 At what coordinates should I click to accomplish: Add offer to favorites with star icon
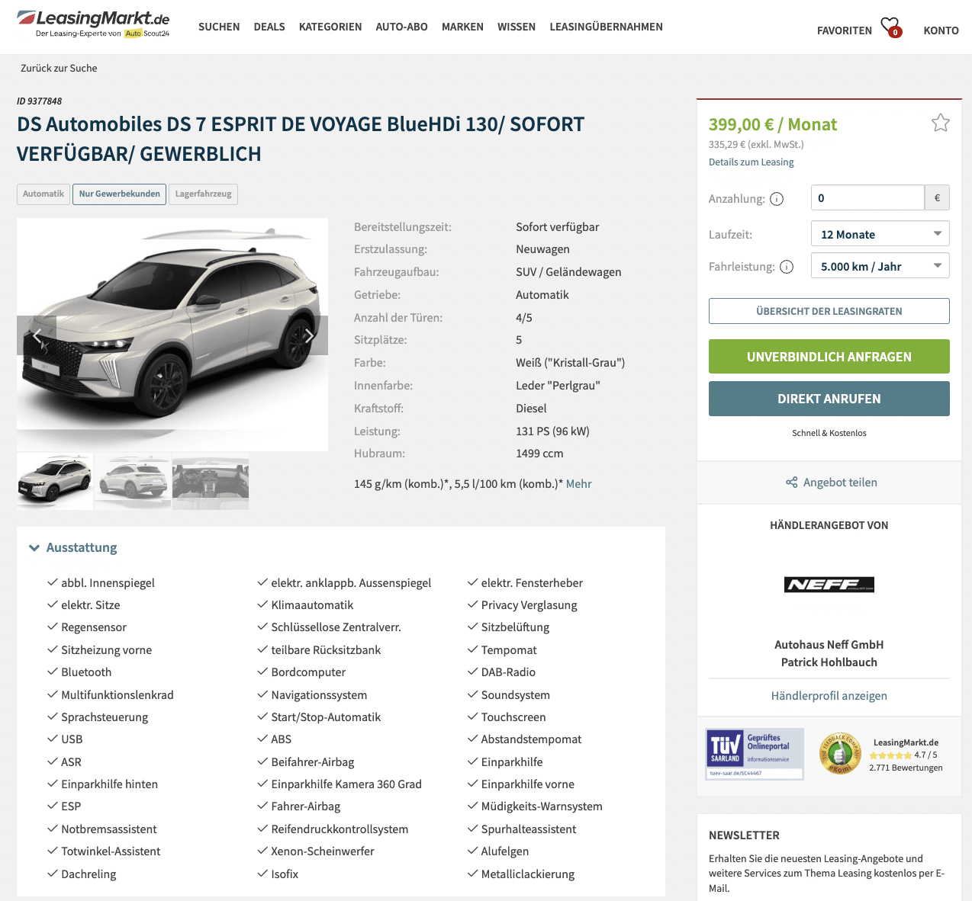(940, 123)
